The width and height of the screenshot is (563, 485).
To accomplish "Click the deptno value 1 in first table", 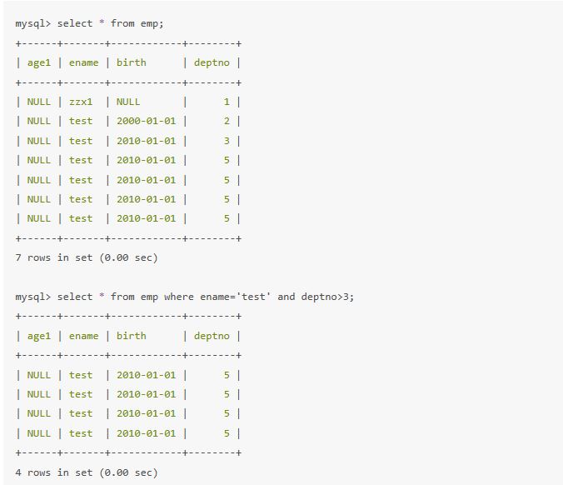I will (227, 102).
